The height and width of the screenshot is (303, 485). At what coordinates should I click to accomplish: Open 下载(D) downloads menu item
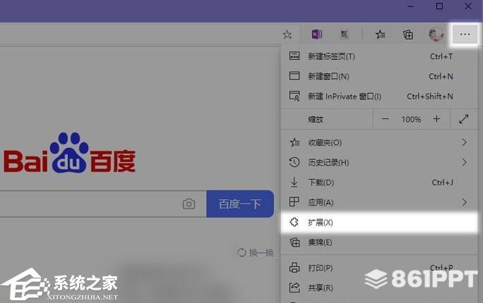379,183
